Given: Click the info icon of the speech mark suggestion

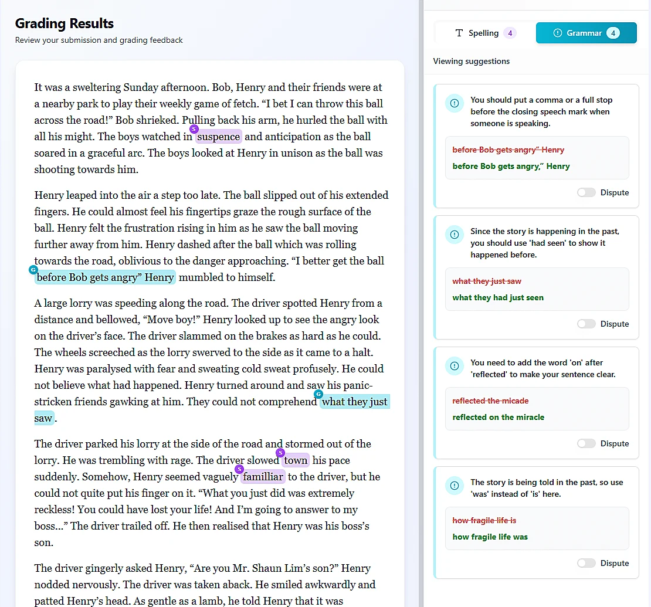Looking at the screenshot, I should pos(454,103).
